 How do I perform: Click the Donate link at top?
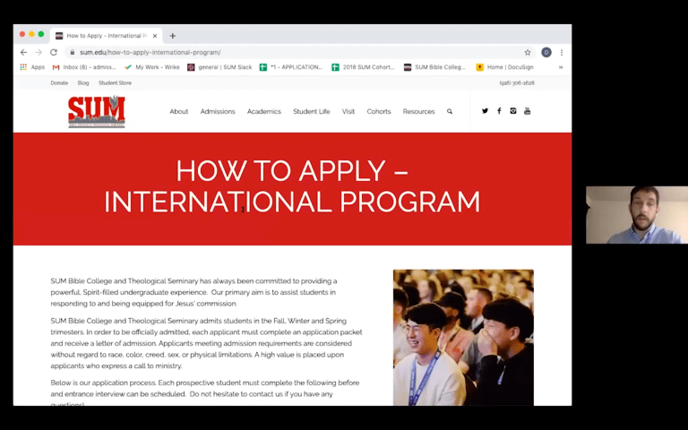click(x=59, y=82)
